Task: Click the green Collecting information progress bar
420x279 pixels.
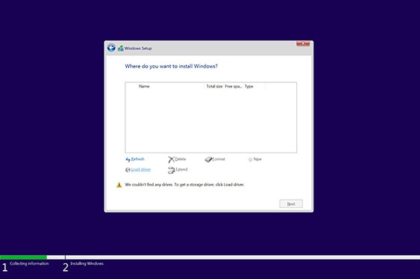Action: click(x=23, y=257)
